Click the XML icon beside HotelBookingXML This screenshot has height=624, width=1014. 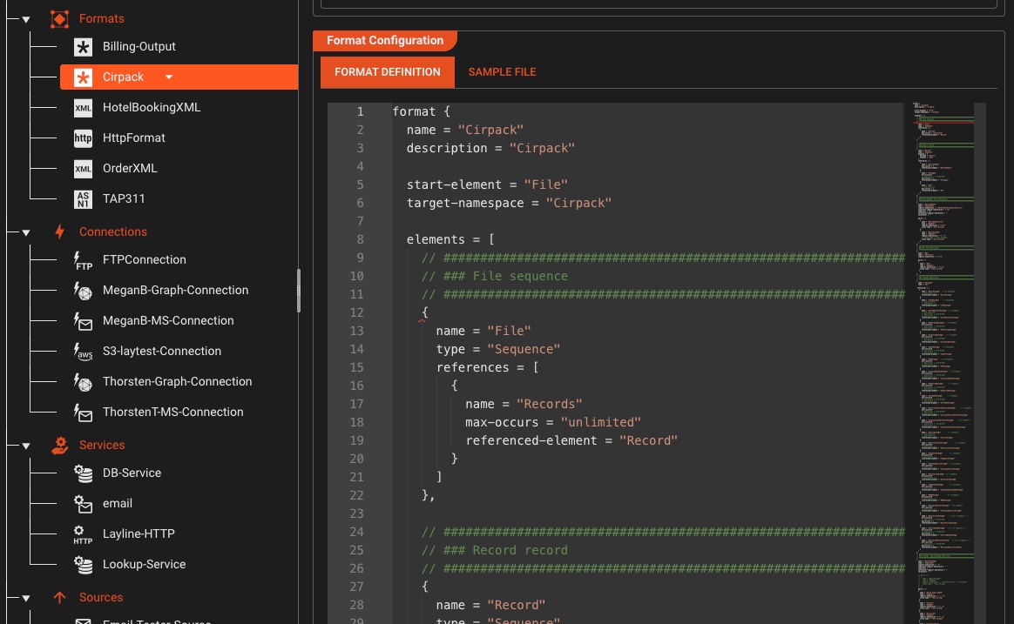[83, 107]
